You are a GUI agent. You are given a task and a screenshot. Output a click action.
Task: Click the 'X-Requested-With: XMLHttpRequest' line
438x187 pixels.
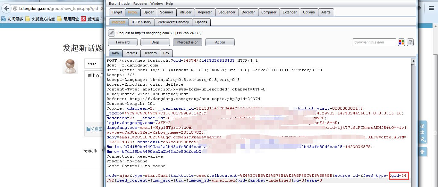point(147,94)
